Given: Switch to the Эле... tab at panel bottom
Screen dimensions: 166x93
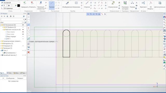Looking at the screenshot, I should point(10,73).
